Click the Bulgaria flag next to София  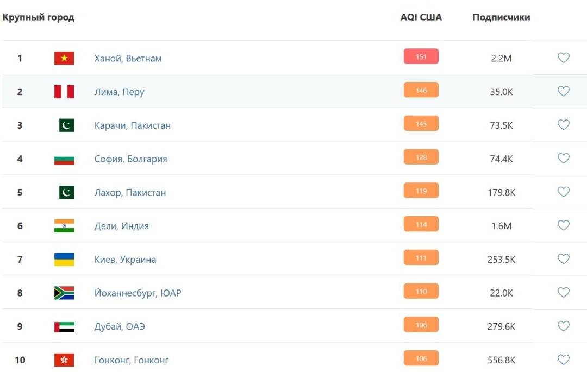(64, 160)
